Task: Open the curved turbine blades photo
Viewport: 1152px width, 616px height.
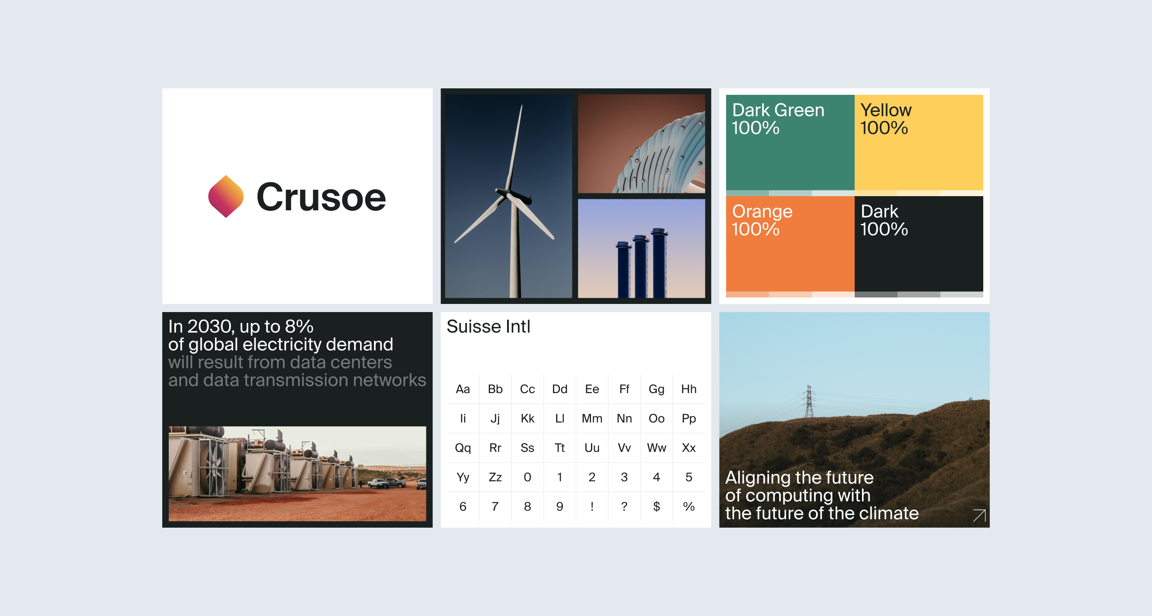Action: point(641,143)
